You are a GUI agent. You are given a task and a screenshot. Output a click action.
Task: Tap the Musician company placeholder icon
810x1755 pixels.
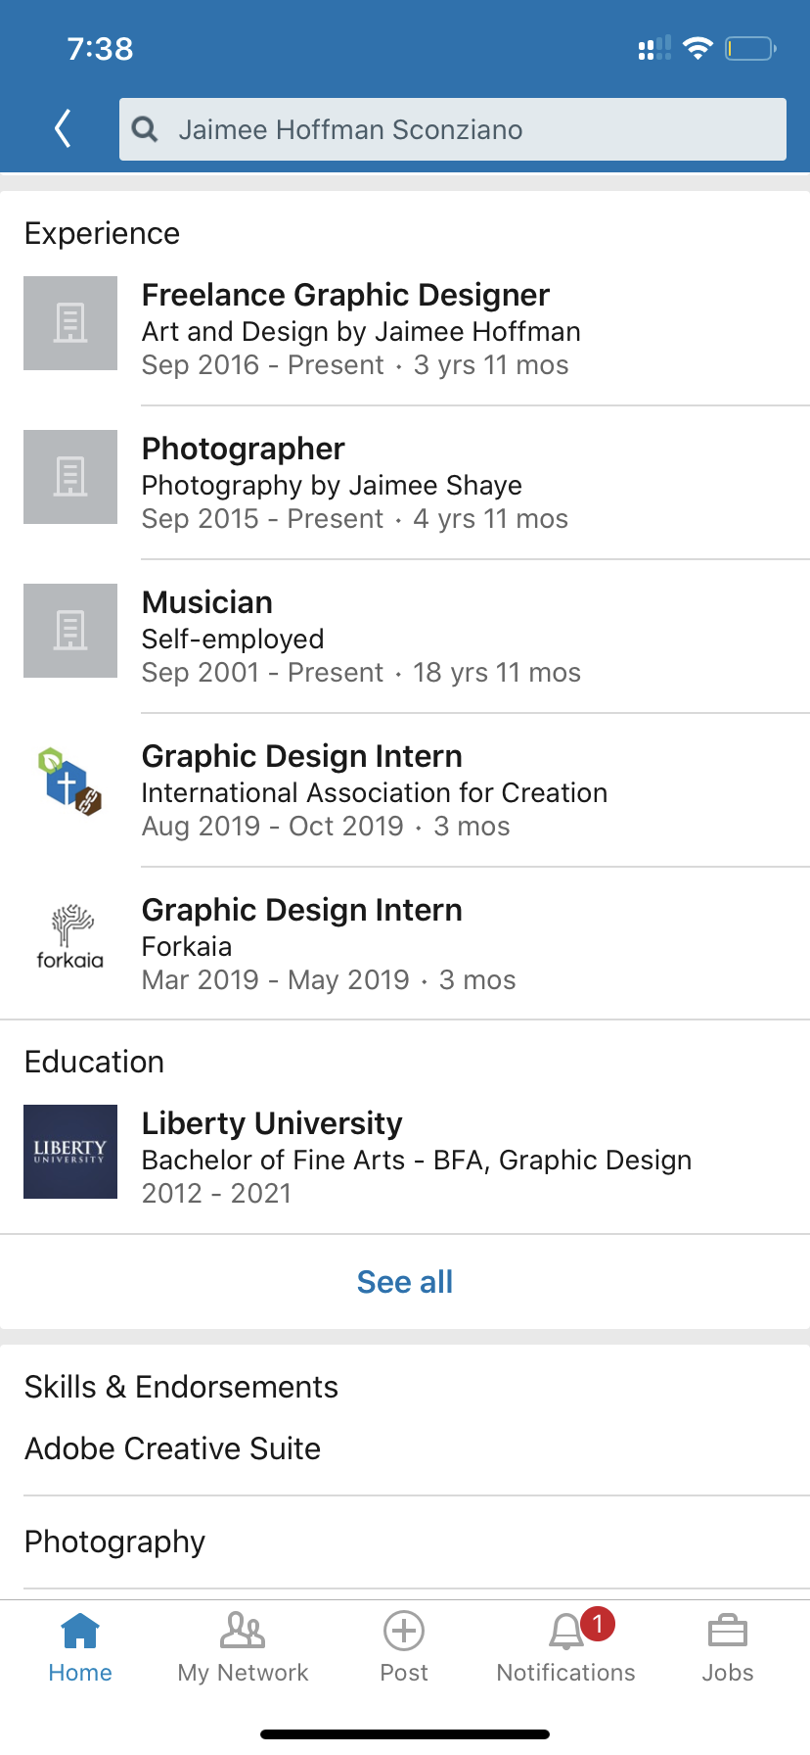point(70,631)
